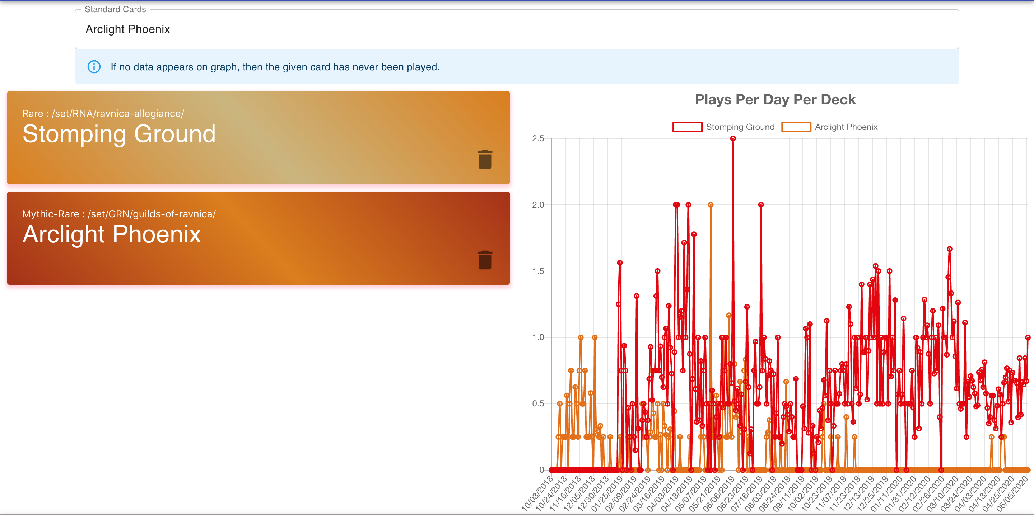Click the Plays Per Day Per Deck title
The image size is (1034, 515).
[x=775, y=99]
